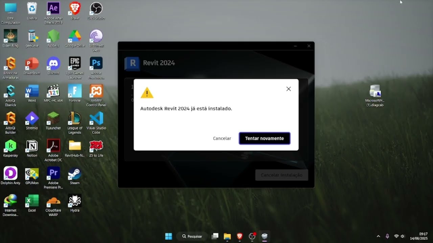The width and height of the screenshot is (433, 243).
Task: Select the TLauncher desktop shortcut
Action: tap(53, 121)
